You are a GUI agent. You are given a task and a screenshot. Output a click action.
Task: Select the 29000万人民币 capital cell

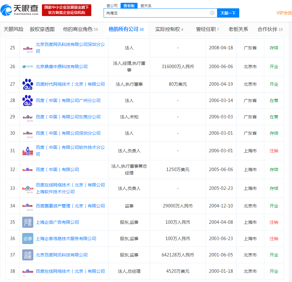178,206
